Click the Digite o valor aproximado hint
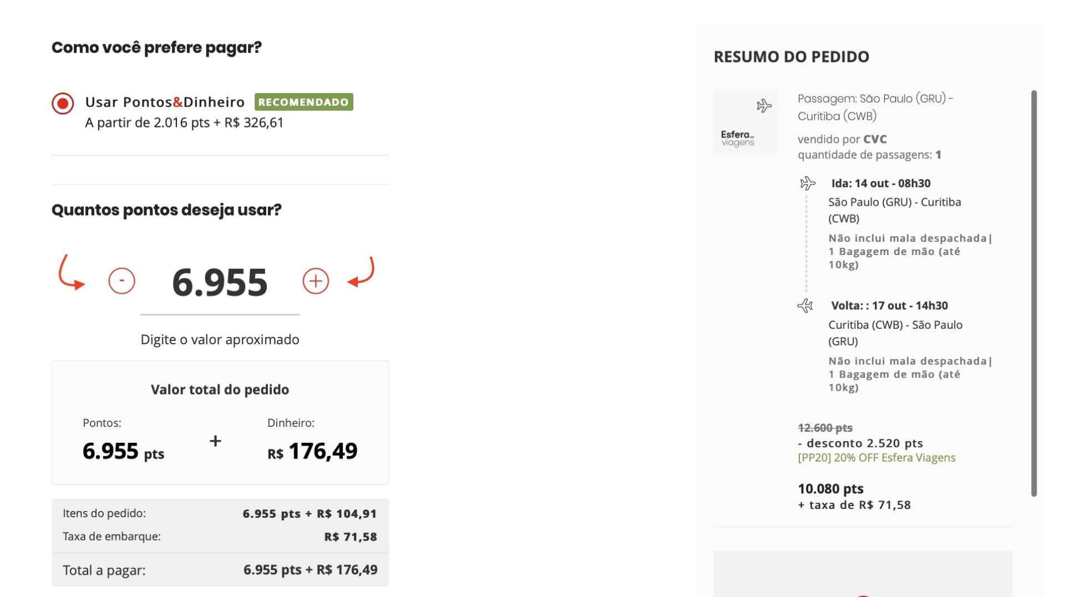The width and height of the screenshot is (1065, 597). click(220, 339)
